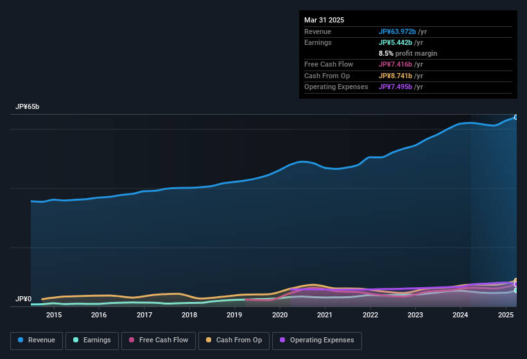Click the Mar 31 2025 tooltip date
This screenshot has width=527, height=359.
[324, 20]
